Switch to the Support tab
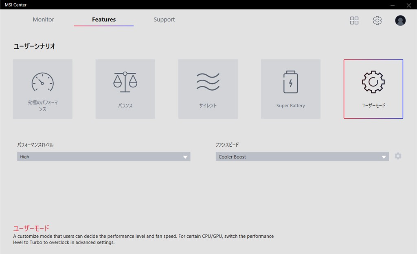This screenshot has width=417, height=254. tap(164, 20)
